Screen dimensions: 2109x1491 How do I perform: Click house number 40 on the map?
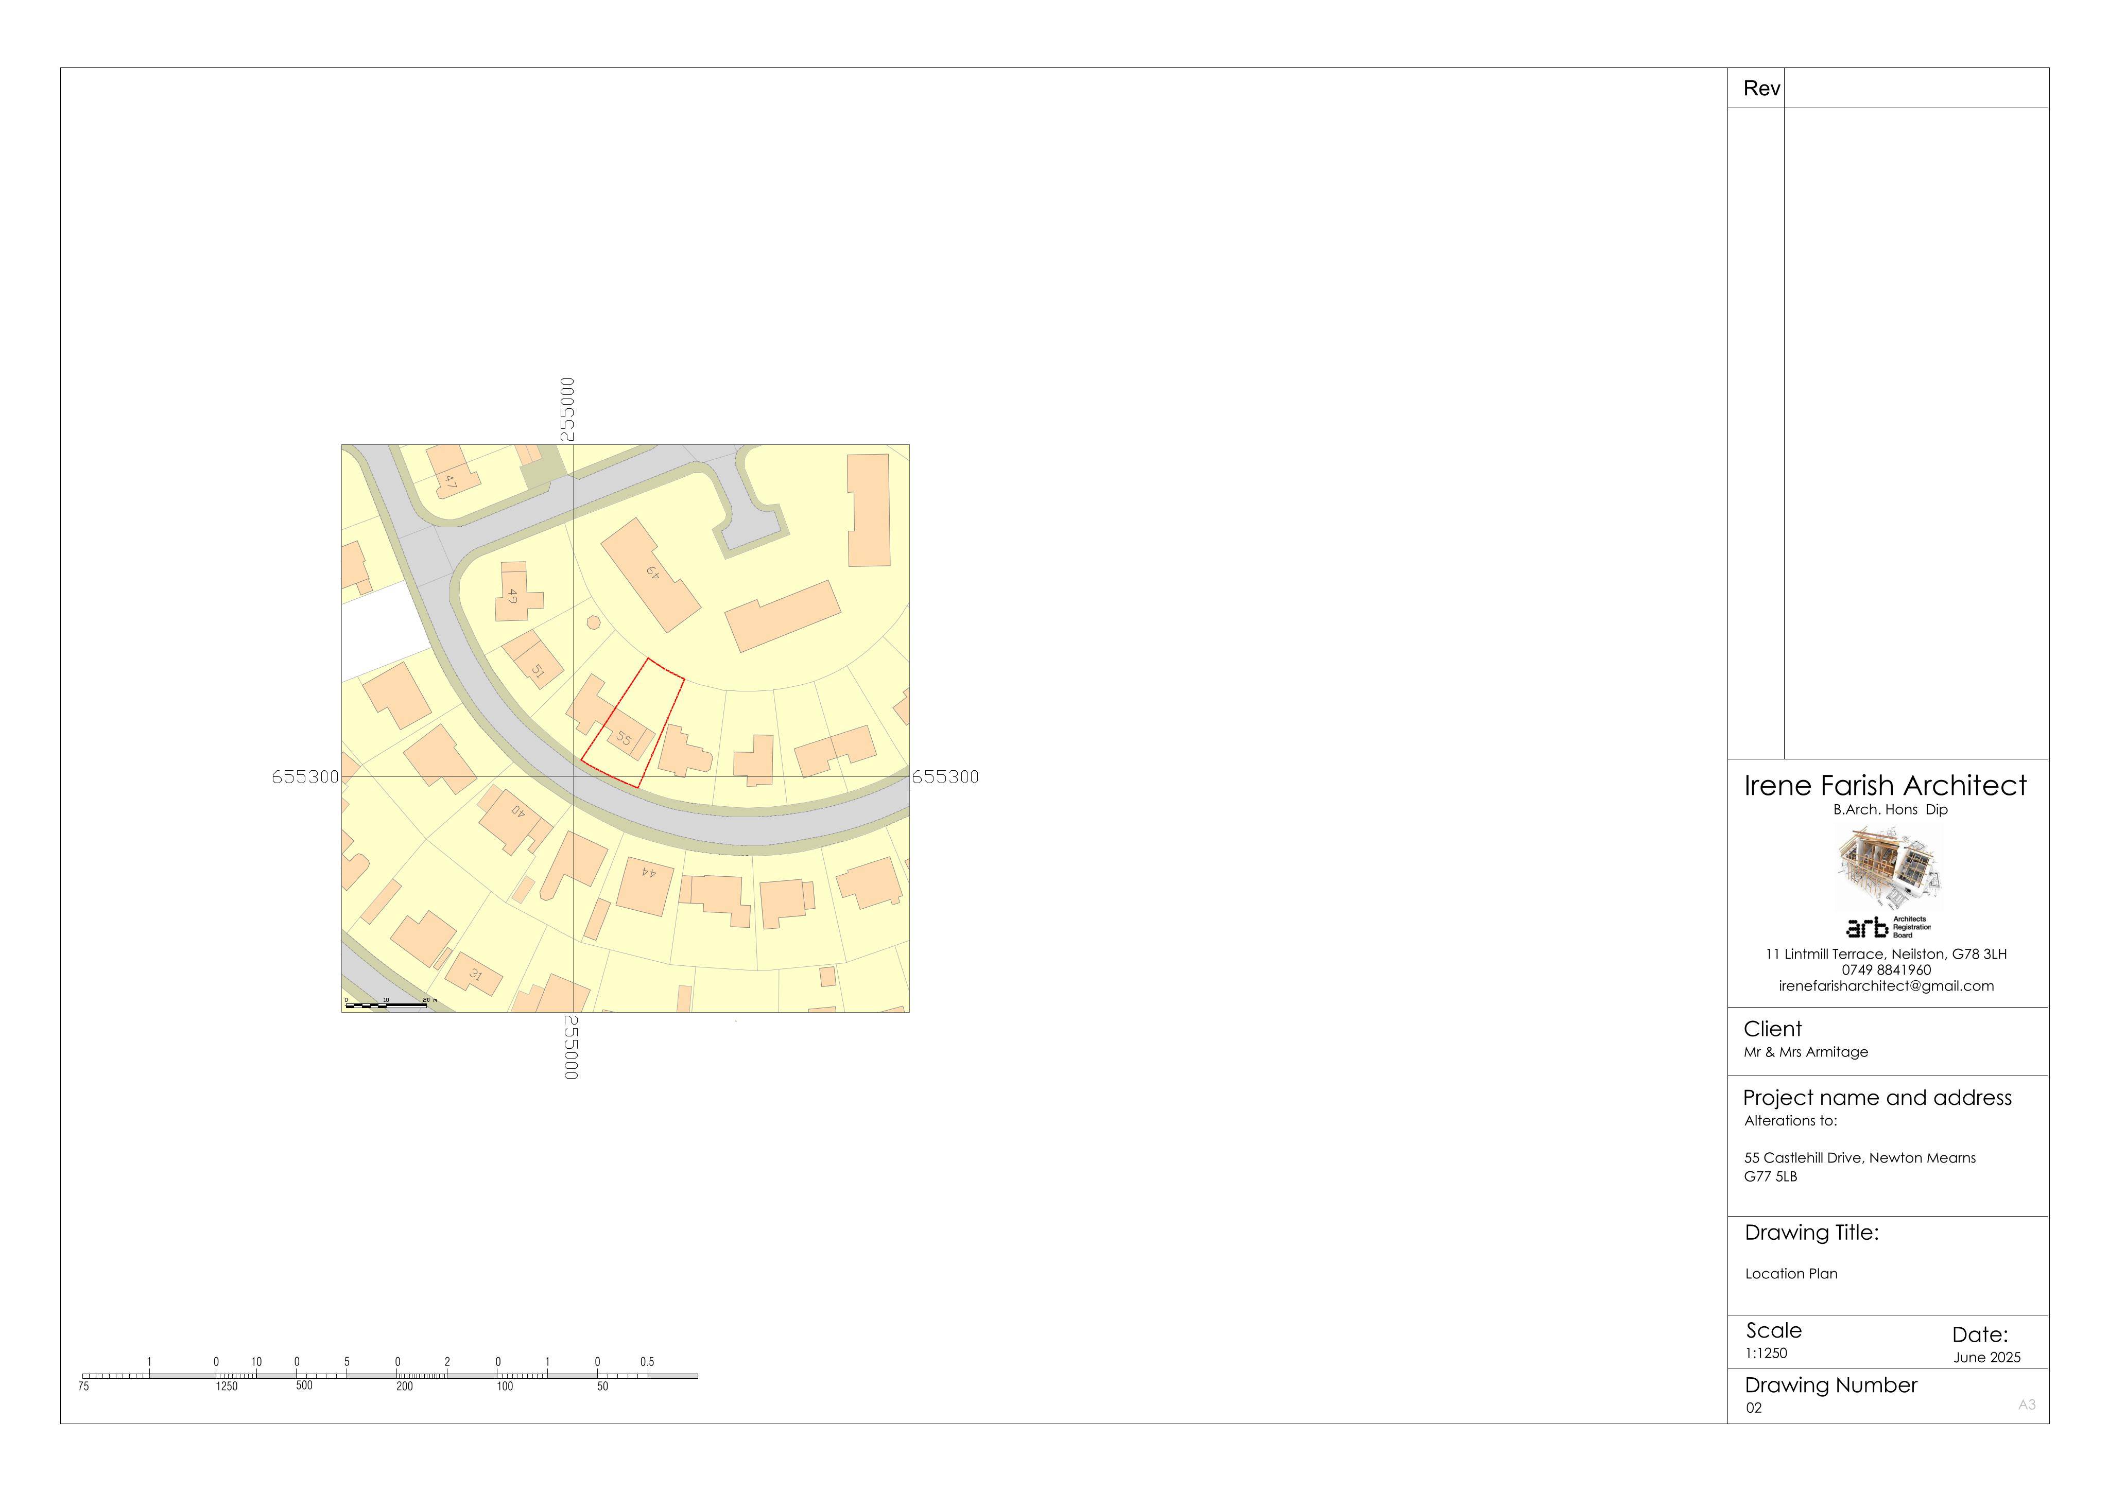coord(518,811)
